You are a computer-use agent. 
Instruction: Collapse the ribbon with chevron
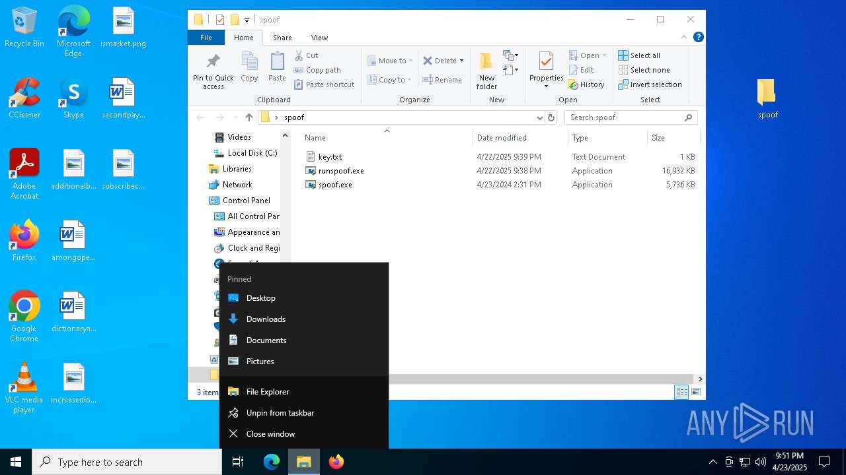coord(684,38)
